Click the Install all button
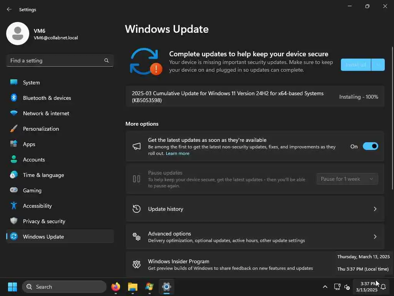 click(x=356, y=65)
